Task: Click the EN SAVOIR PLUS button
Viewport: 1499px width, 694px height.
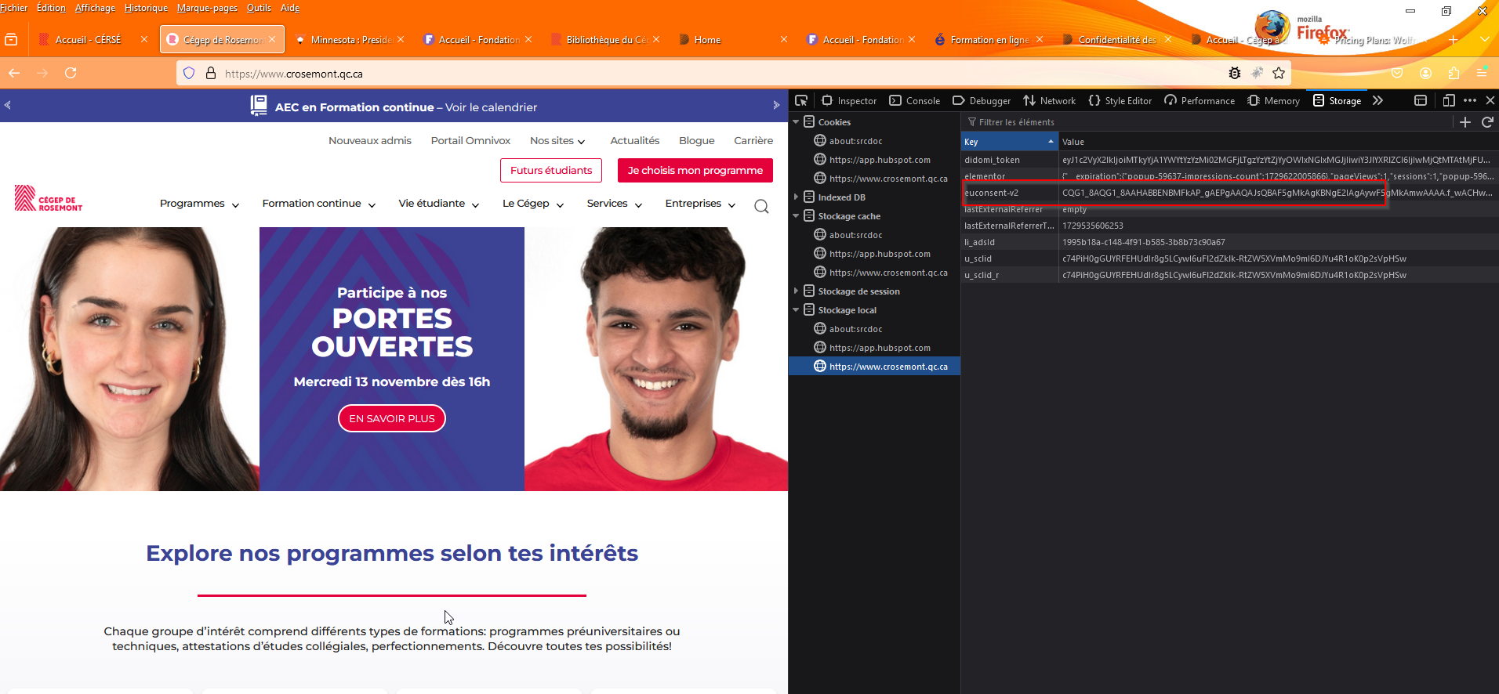Action: 392,418
